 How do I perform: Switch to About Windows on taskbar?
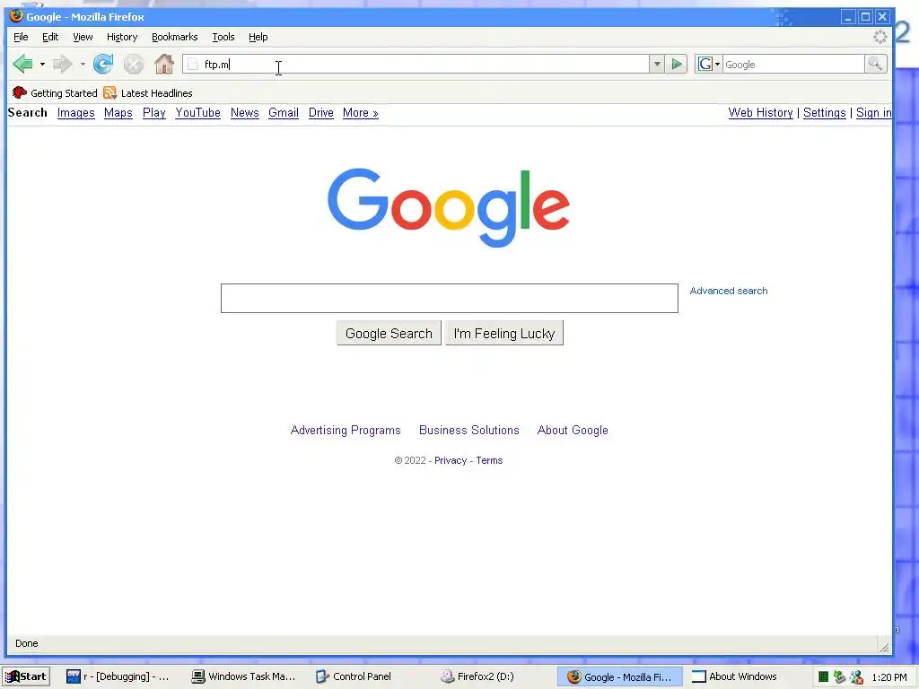734,676
